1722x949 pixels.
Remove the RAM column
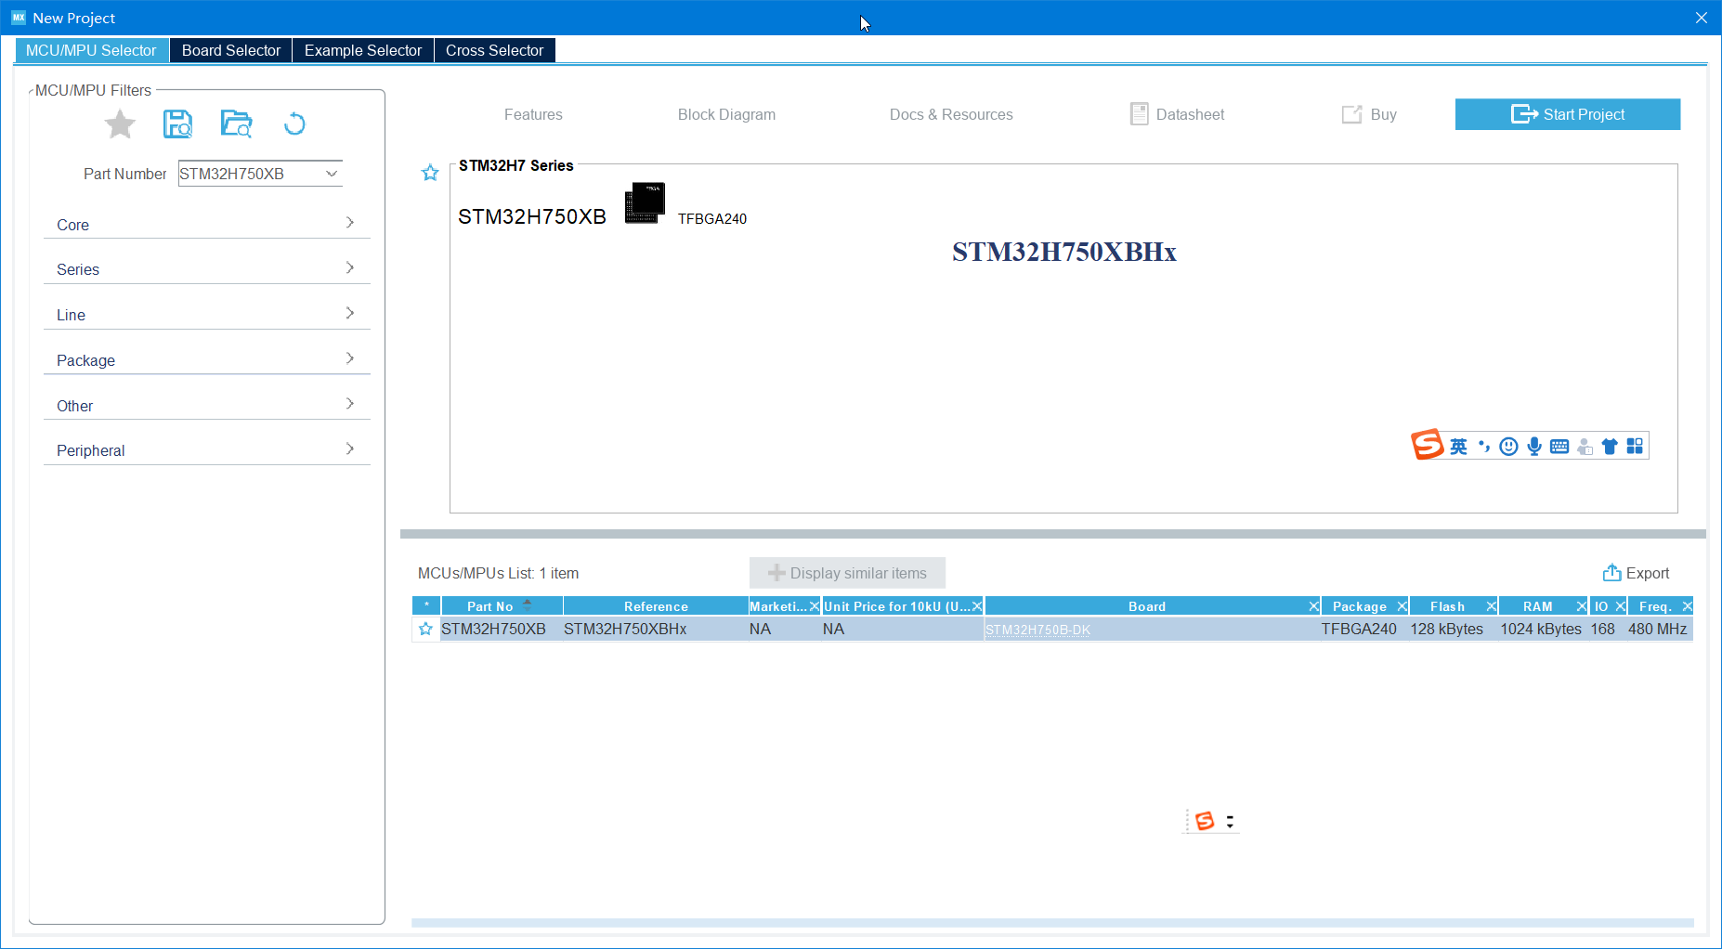[1582, 606]
